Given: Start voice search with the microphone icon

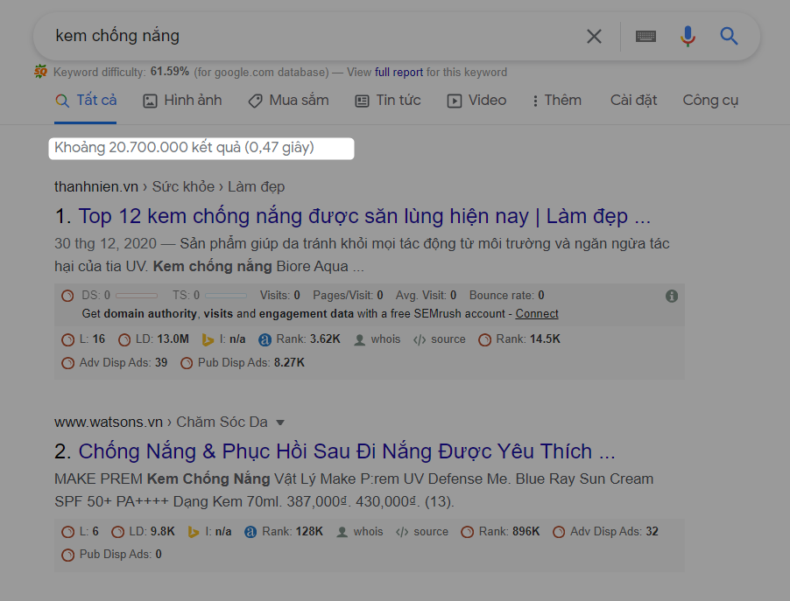Looking at the screenshot, I should (688, 36).
